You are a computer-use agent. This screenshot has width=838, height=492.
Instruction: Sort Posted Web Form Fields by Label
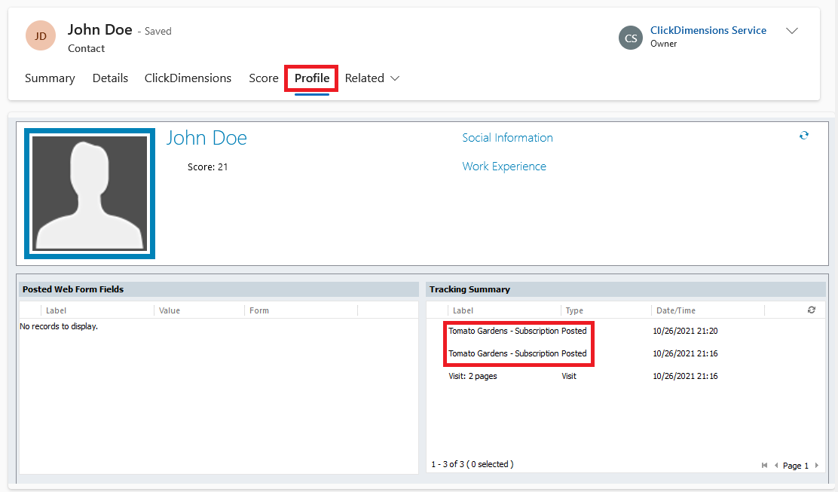tap(56, 310)
